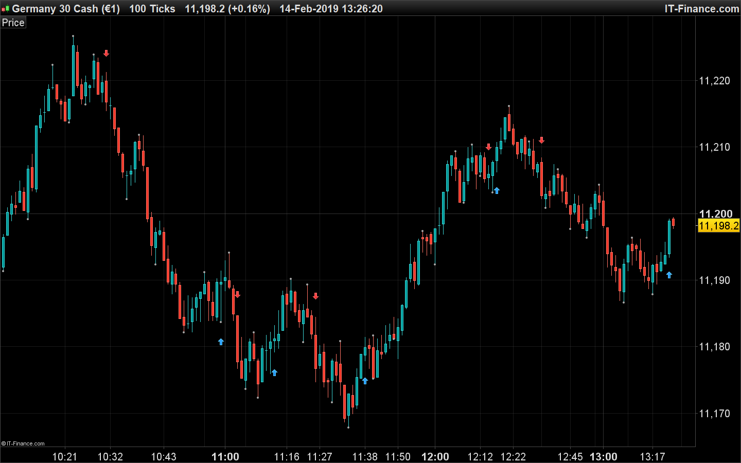Click the red sell arrow near 11:27
The height and width of the screenshot is (463, 741).
point(315,296)
